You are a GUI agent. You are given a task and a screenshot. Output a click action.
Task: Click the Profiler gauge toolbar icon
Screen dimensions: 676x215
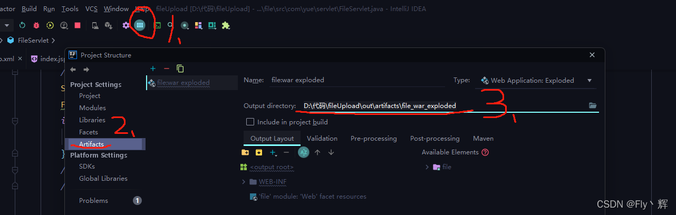(x=64, y=25)
